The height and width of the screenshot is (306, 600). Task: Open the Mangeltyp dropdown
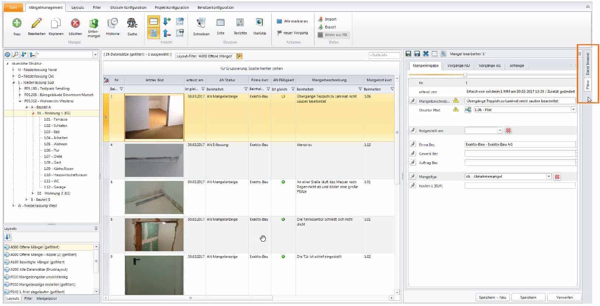pos(549,177)
